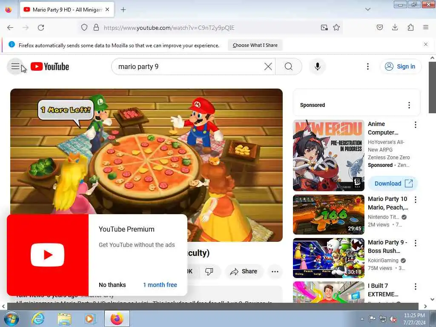This screenshot has width=436, height=327.
Task: Open the Windows Start menu
Action: [11, 318]
